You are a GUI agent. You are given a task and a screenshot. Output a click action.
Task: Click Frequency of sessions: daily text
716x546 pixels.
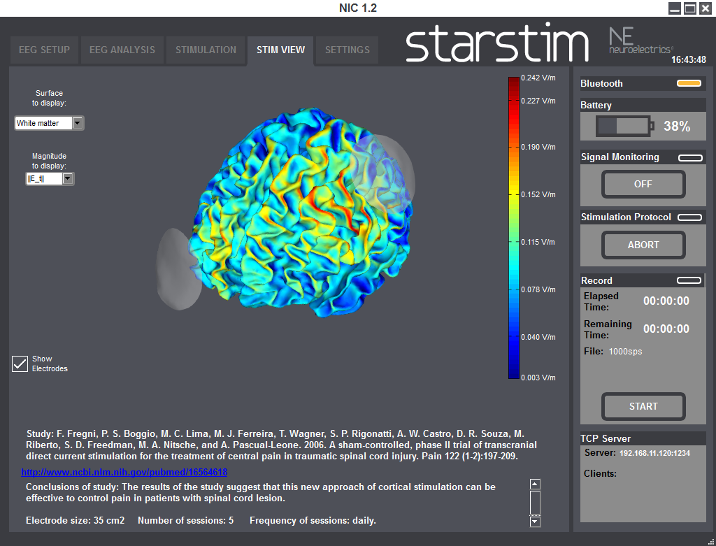pyautogui.click(x=313, y=520)
